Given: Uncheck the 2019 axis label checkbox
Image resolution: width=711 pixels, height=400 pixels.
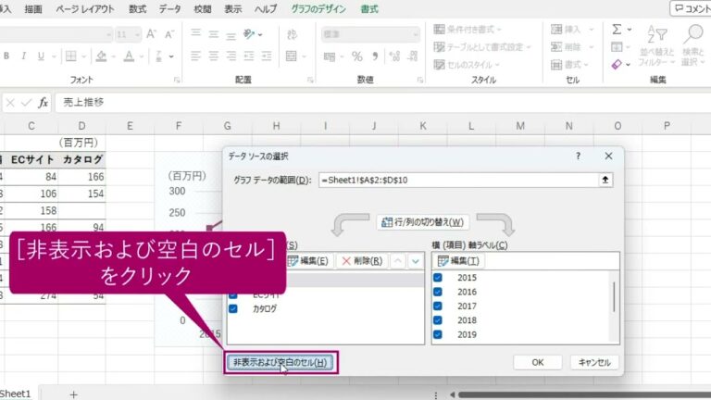Looking at the screenshot, I should click(x=438, y=334).
